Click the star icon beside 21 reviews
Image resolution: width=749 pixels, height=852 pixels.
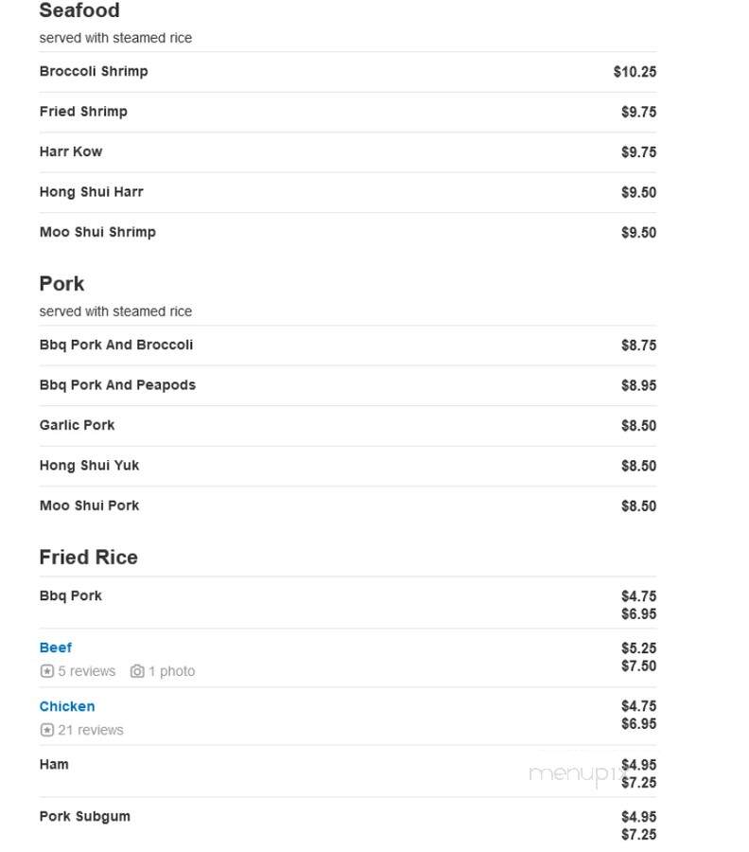point(47,730)
